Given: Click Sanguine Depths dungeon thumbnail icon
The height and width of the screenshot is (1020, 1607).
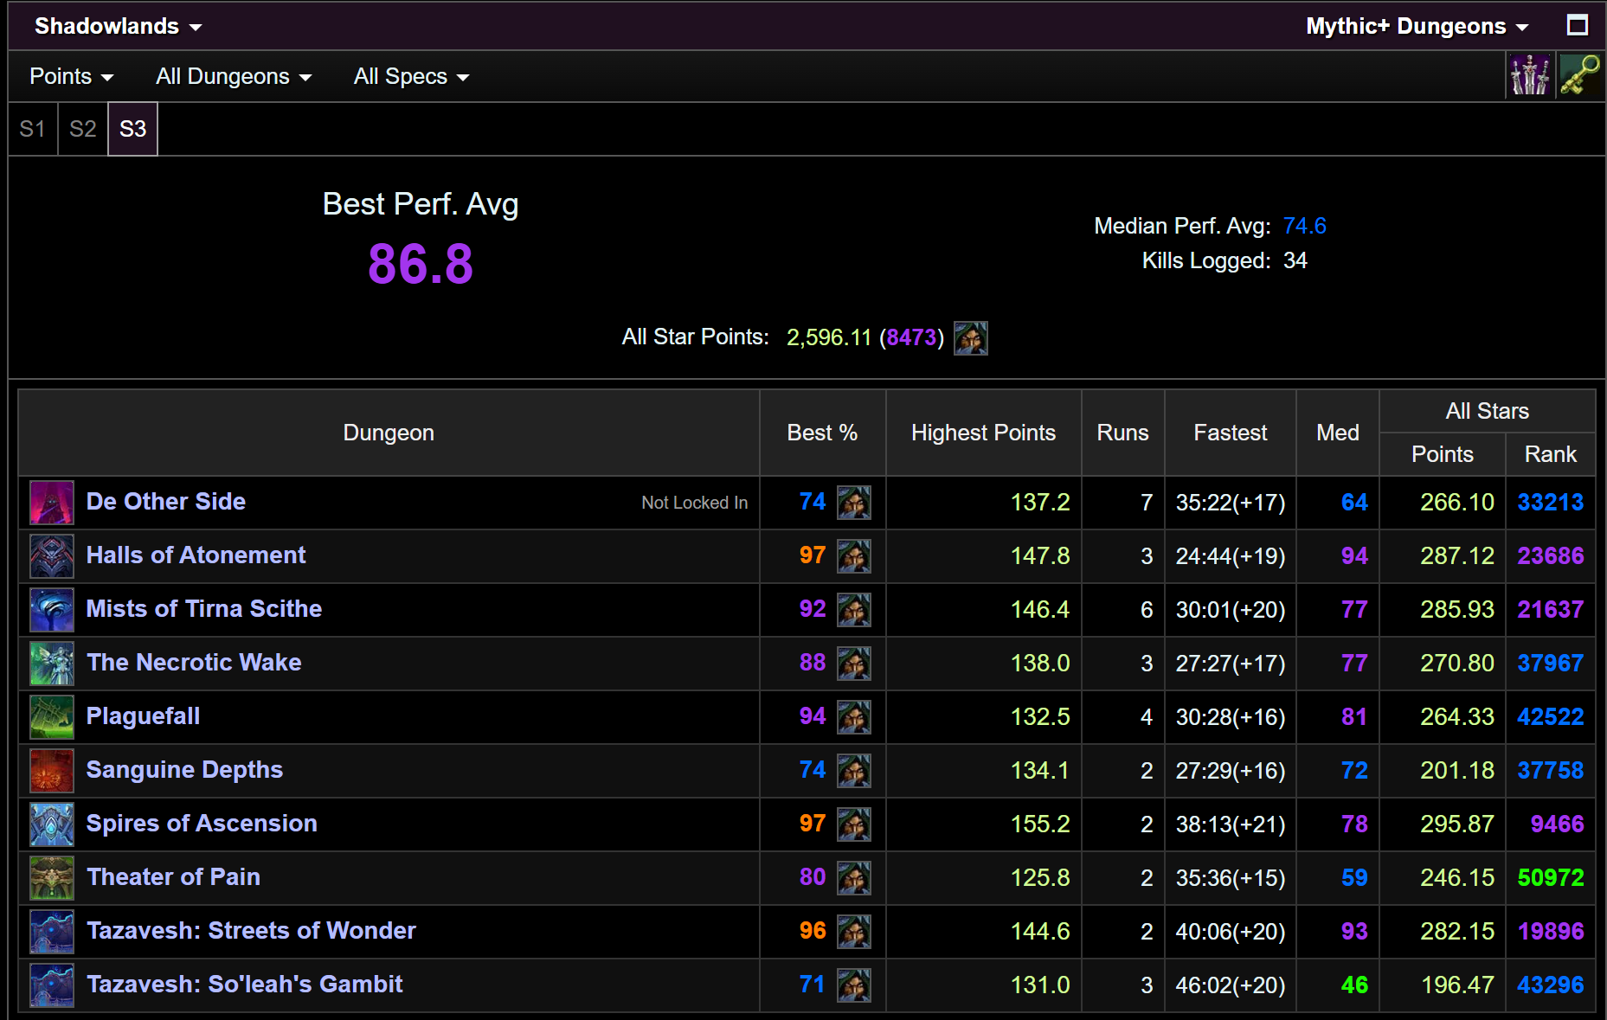Looking at the screenshot, I should tap(52, 771).
